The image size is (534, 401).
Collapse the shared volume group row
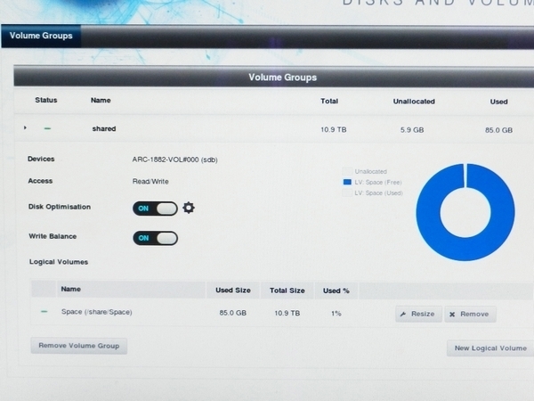(x=25, y=127)
